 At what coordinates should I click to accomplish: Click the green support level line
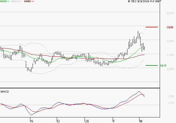[152, 65]
